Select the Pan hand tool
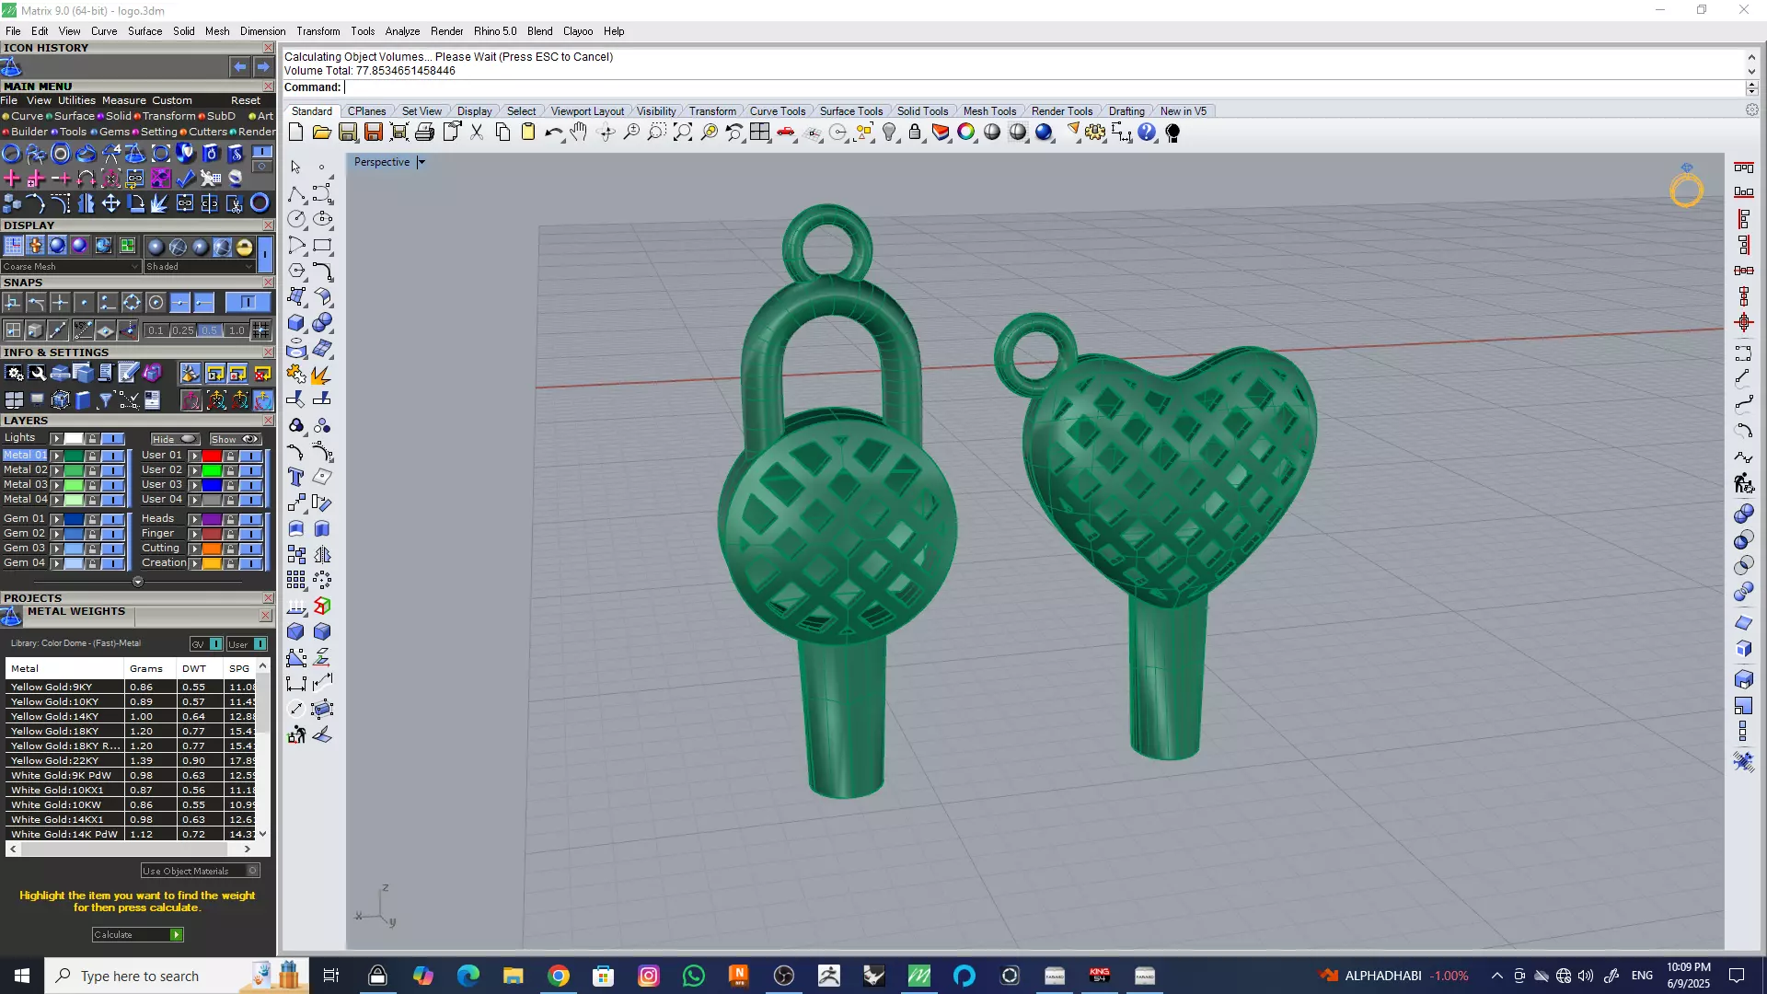Viewport: 1767px width, 994px height. click(579, 133)
